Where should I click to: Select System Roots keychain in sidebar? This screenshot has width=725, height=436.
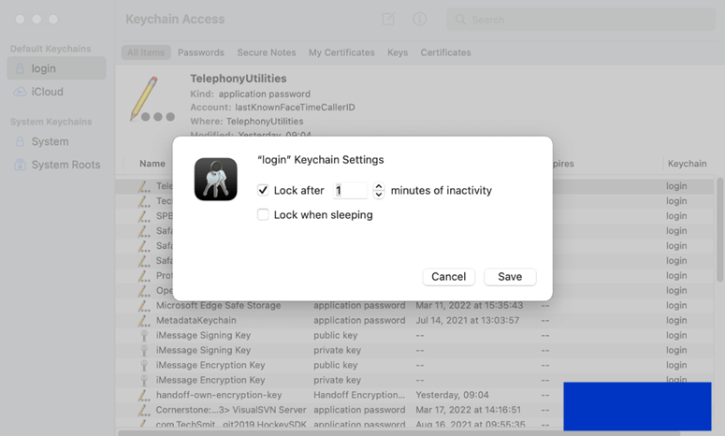click(x=56, y=165)
